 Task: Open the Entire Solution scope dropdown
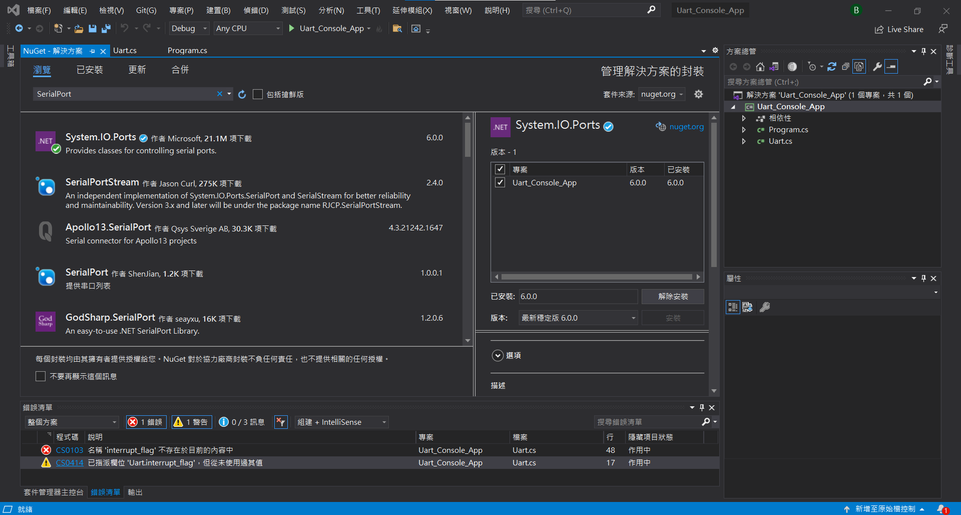tap(72, 422)
